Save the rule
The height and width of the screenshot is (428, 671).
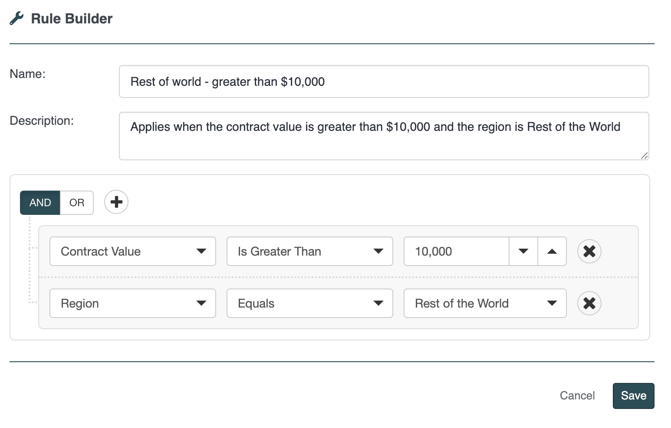pyautogui.click(x=633, y=396)
